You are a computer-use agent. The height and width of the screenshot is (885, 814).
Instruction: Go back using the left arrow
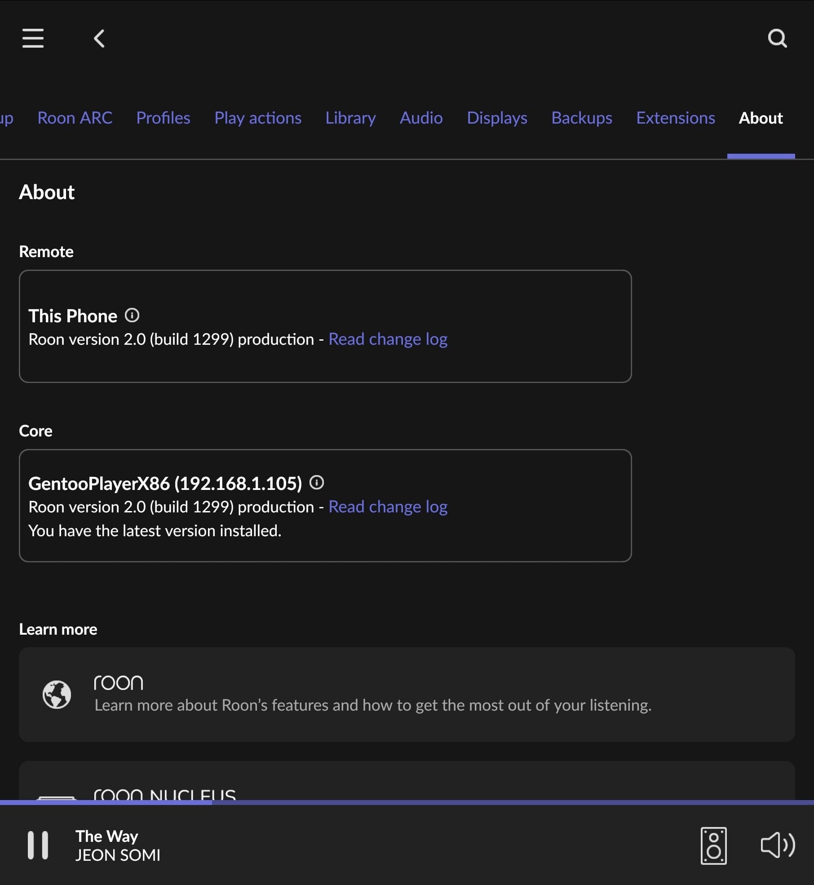click(x=99, y=38)
